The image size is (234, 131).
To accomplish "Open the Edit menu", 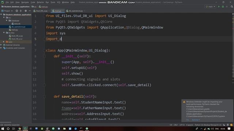I will coord(12,3).
